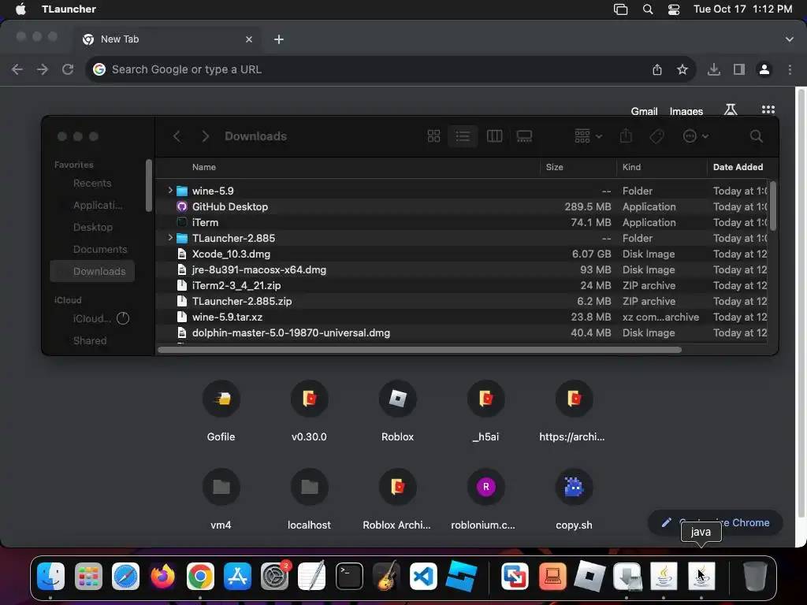Open the Images link
The image size is (807, 605).
click(686, 111)
